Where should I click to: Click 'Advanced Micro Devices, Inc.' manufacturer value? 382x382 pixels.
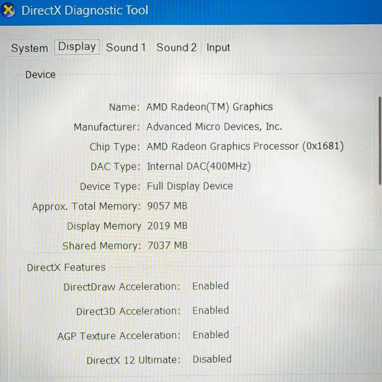tap(214, 127)
